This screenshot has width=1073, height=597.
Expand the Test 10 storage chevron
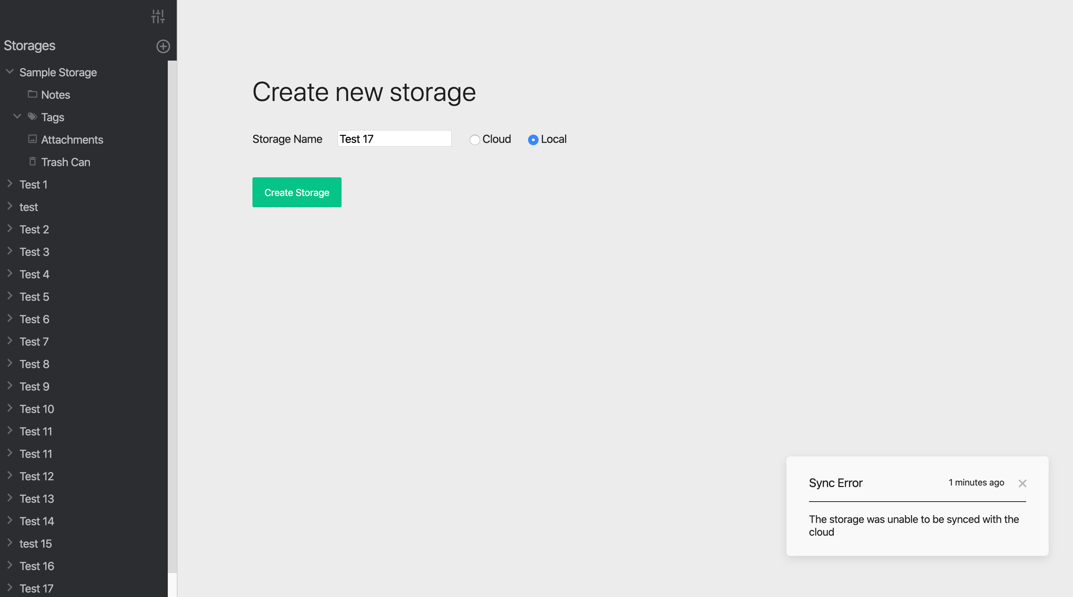(x=10, y=408)
